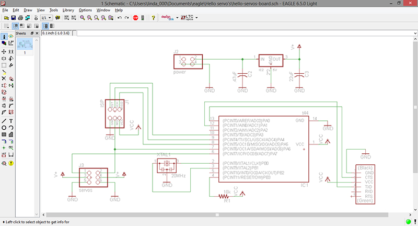Open the Tools menu
This screenshot has height=226, width=418.
pyautogui.click(x=54, y=10)
